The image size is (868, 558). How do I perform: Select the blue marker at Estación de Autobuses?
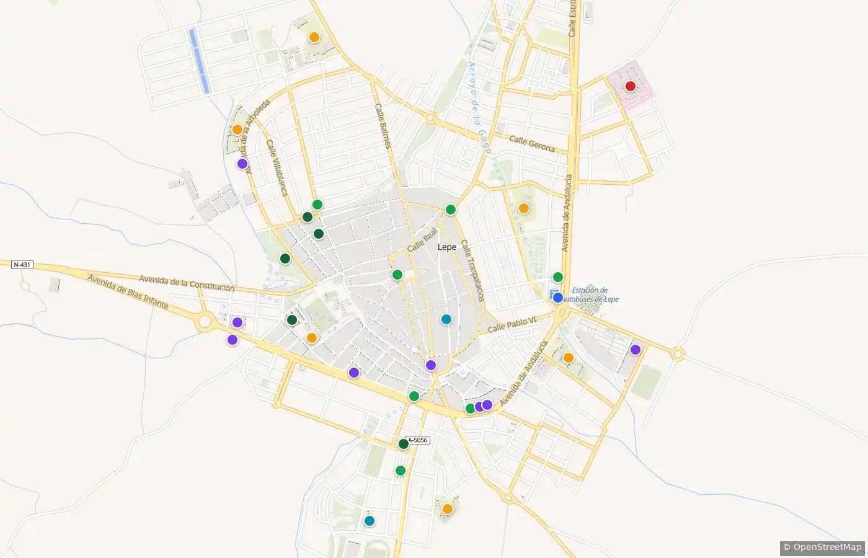pyautogui.click(x=557, y=298)
